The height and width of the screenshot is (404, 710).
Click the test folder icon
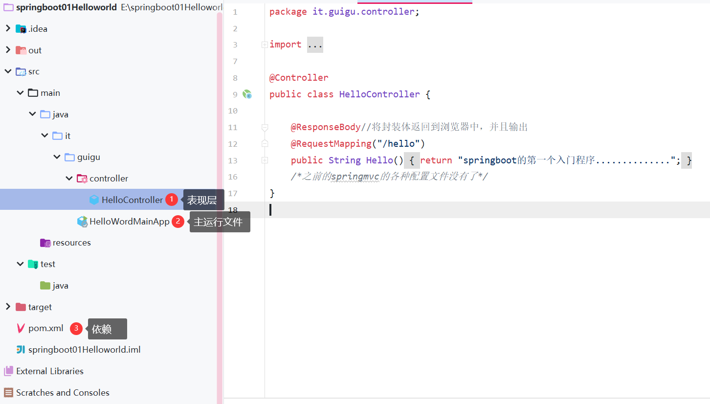pos(33,264)
